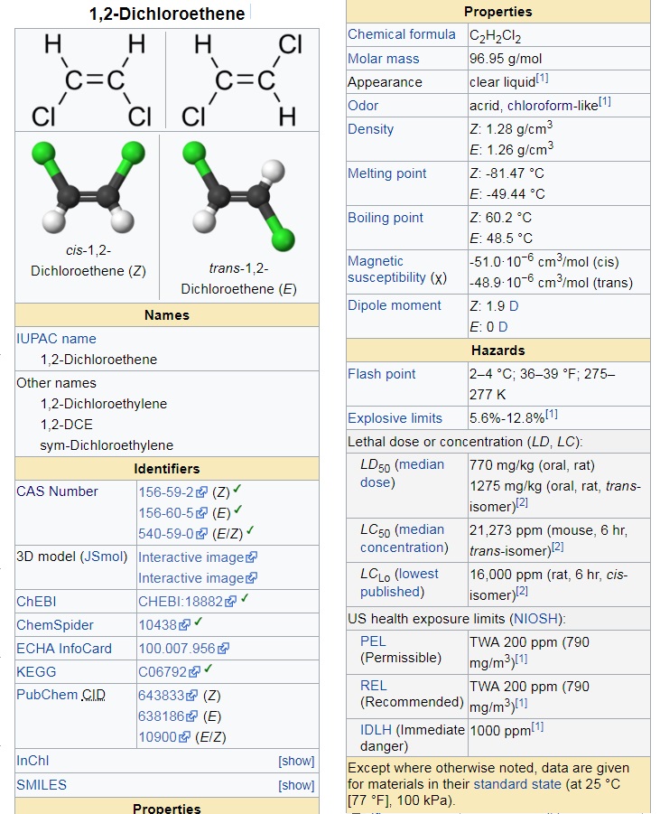Open the trans structural formula image
The width and height of the screenshot is (660, 814).
[x=242, y=80]
